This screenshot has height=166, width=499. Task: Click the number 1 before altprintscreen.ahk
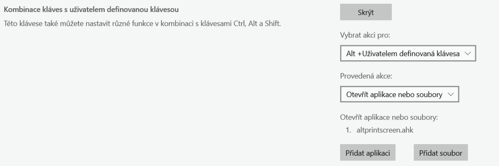click(348, 130)
